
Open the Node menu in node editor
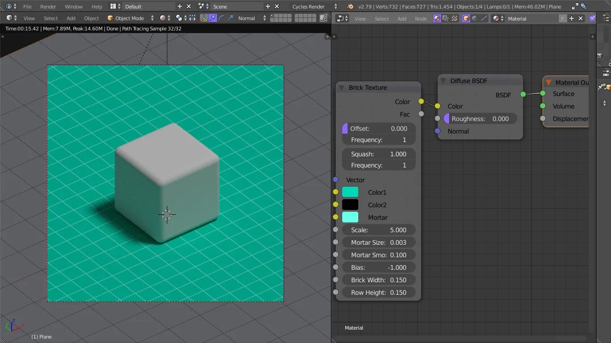click(420, 18)
